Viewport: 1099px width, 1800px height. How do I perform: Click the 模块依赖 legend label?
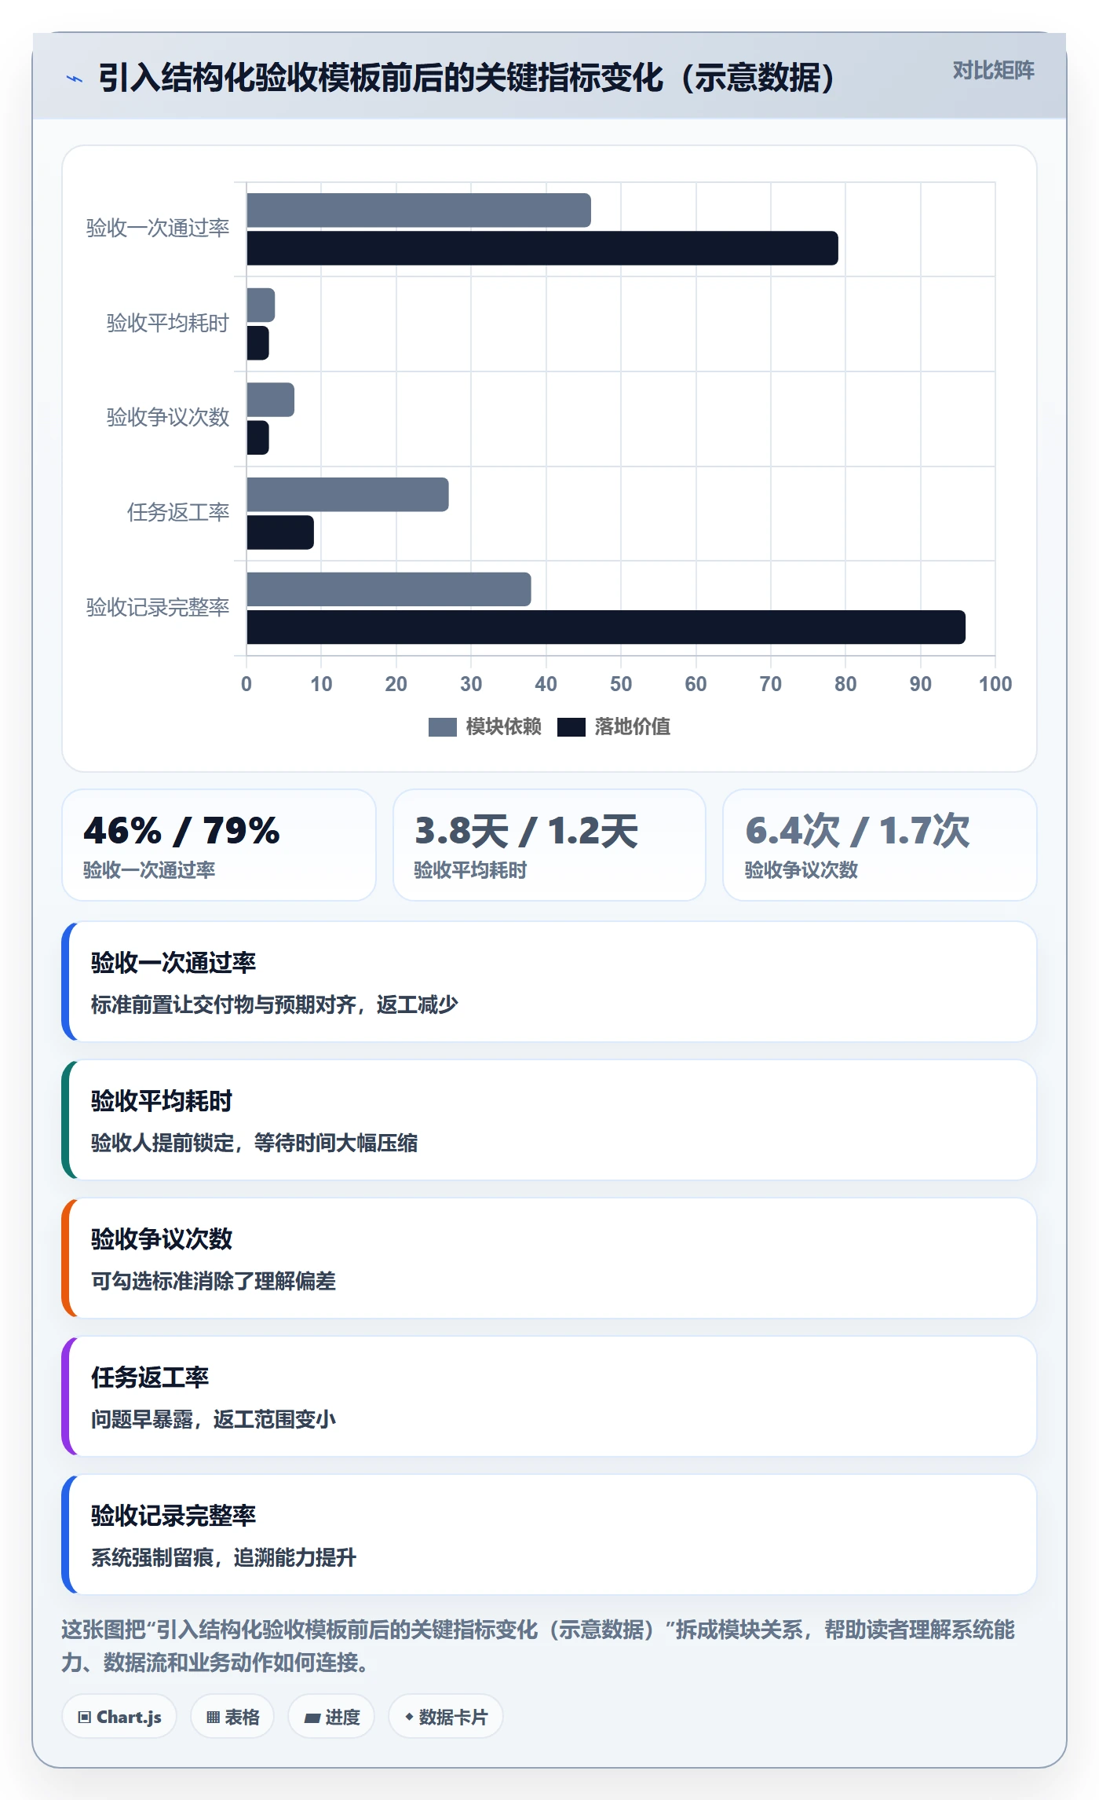tap(503, 727)
